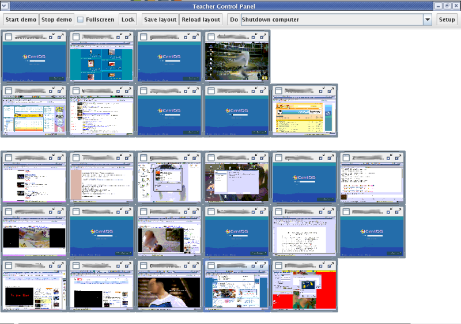Viewport: 461px width, 324px height.
Task: Open window icon of sports arena client
Action: coord(211,37)
